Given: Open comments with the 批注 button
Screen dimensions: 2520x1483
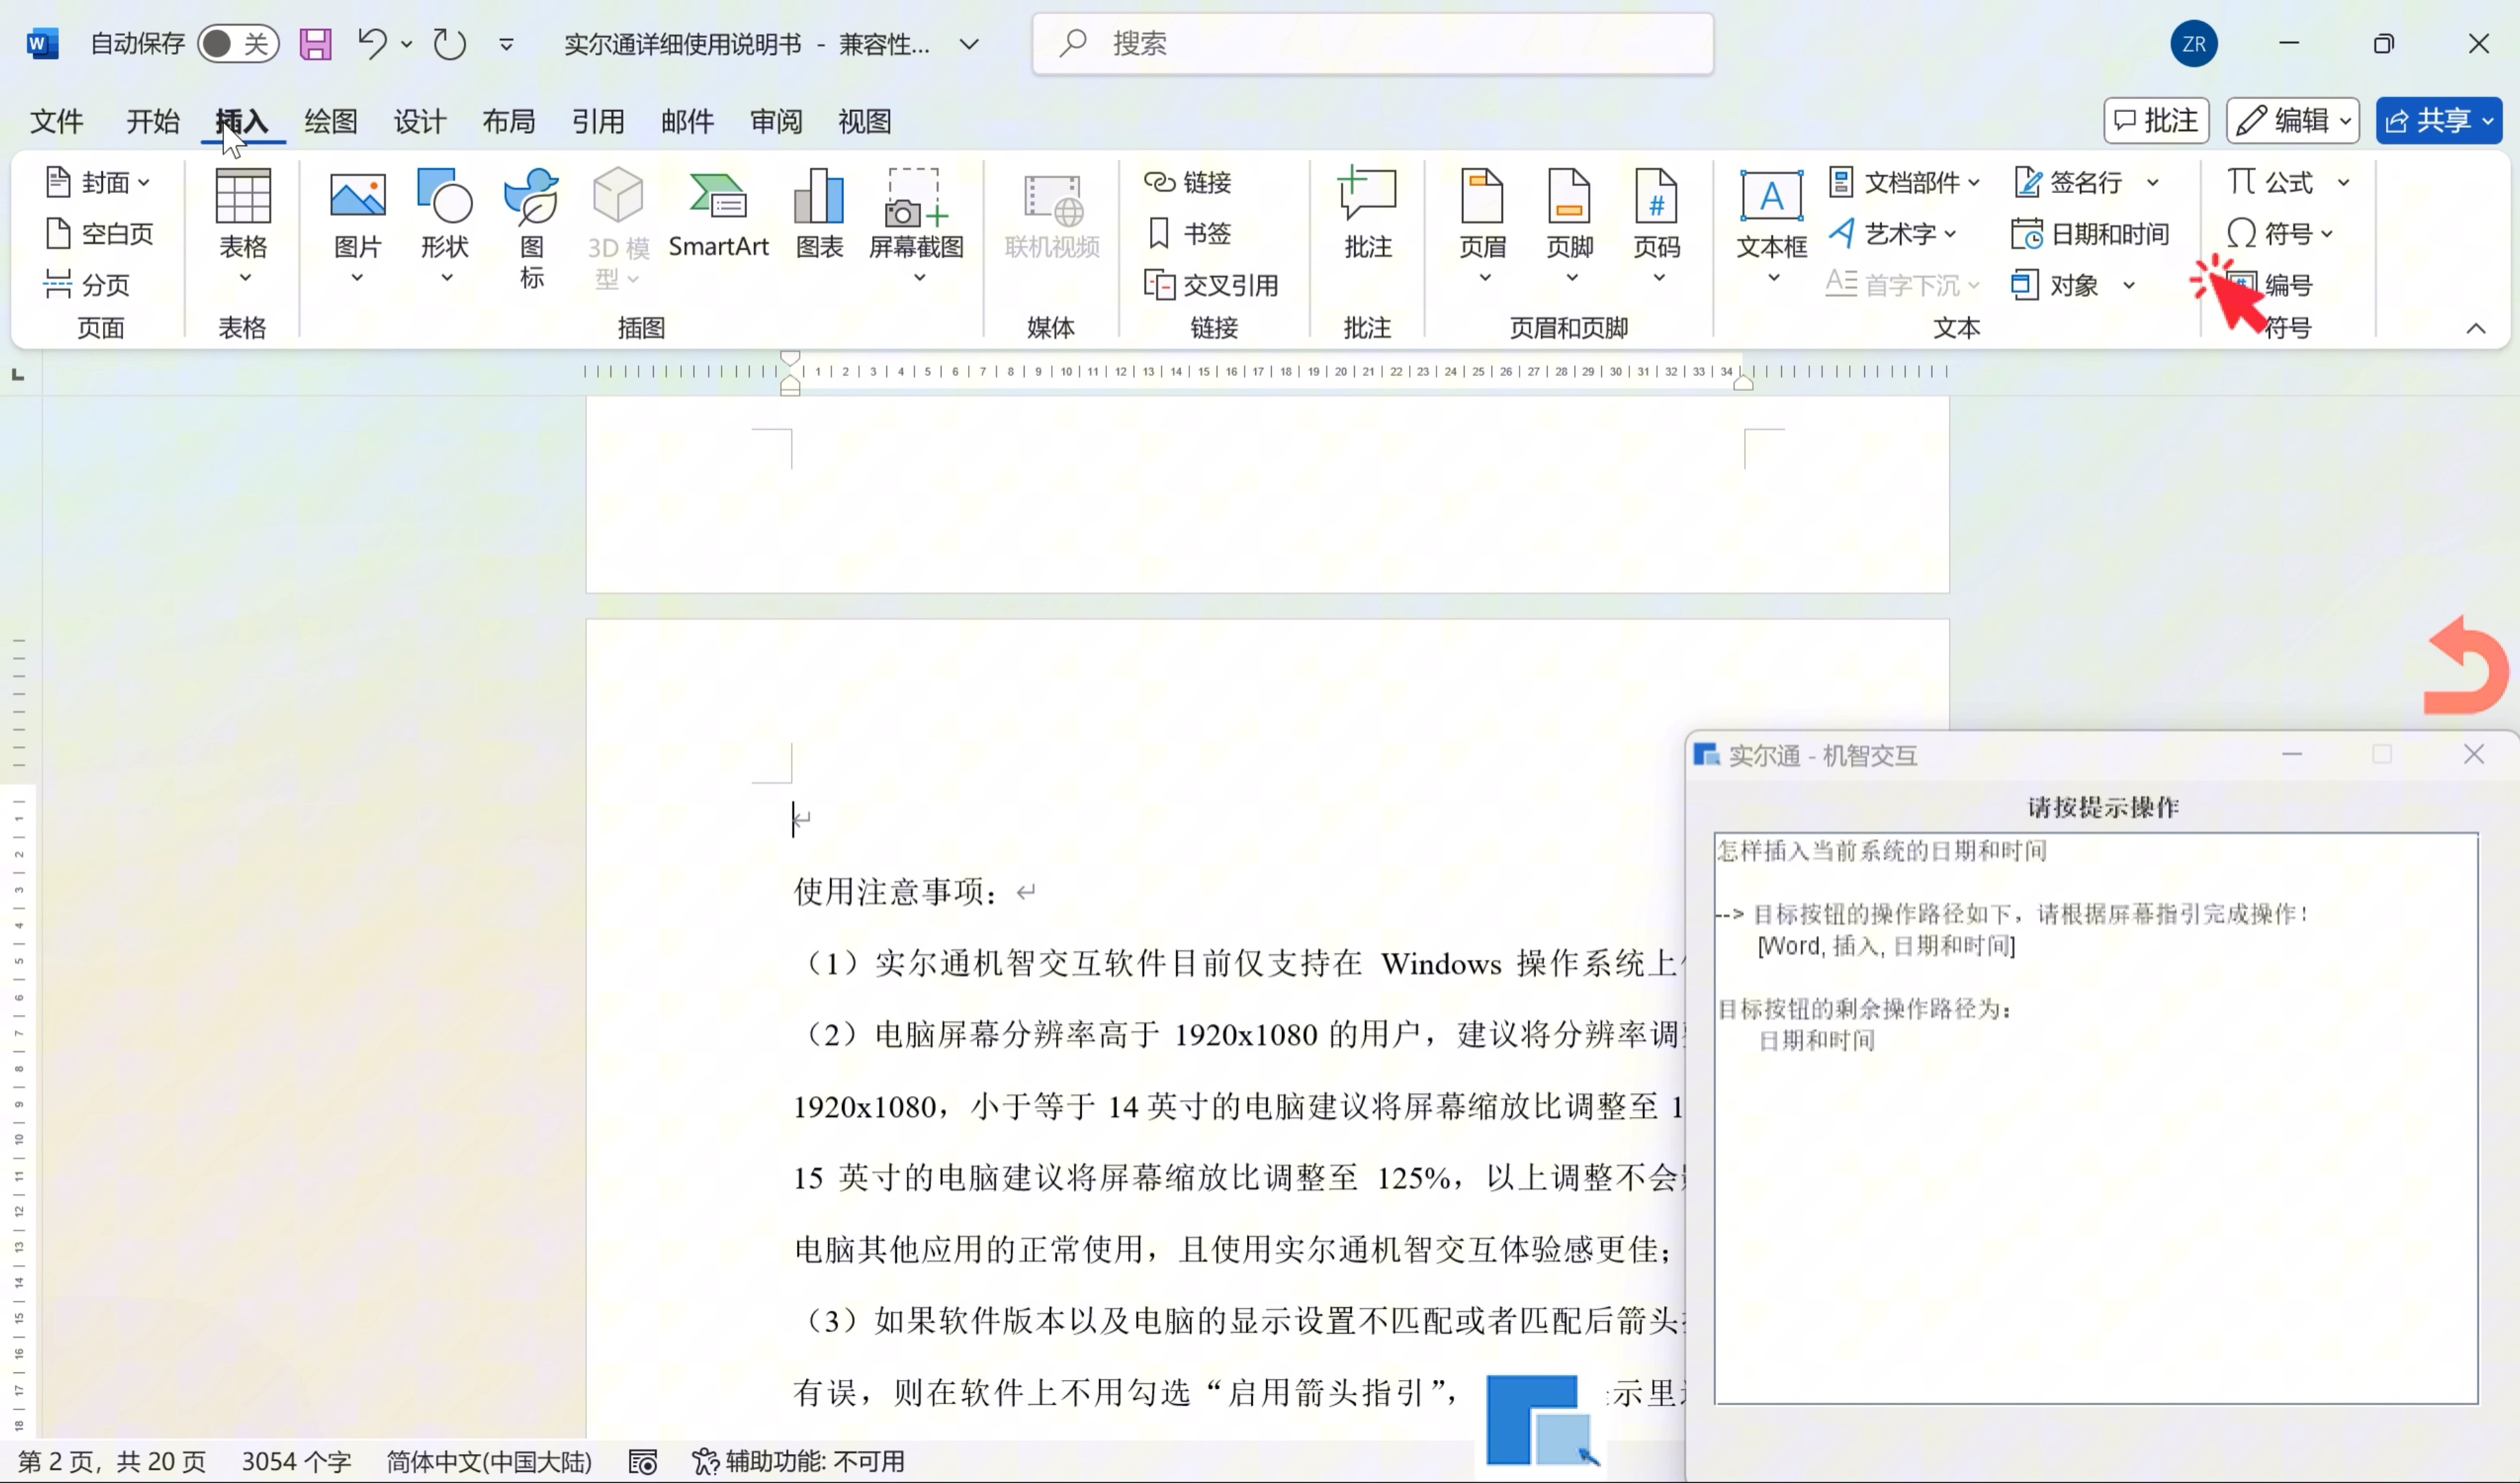Looking at the screenshot, I should (2156, 120).
